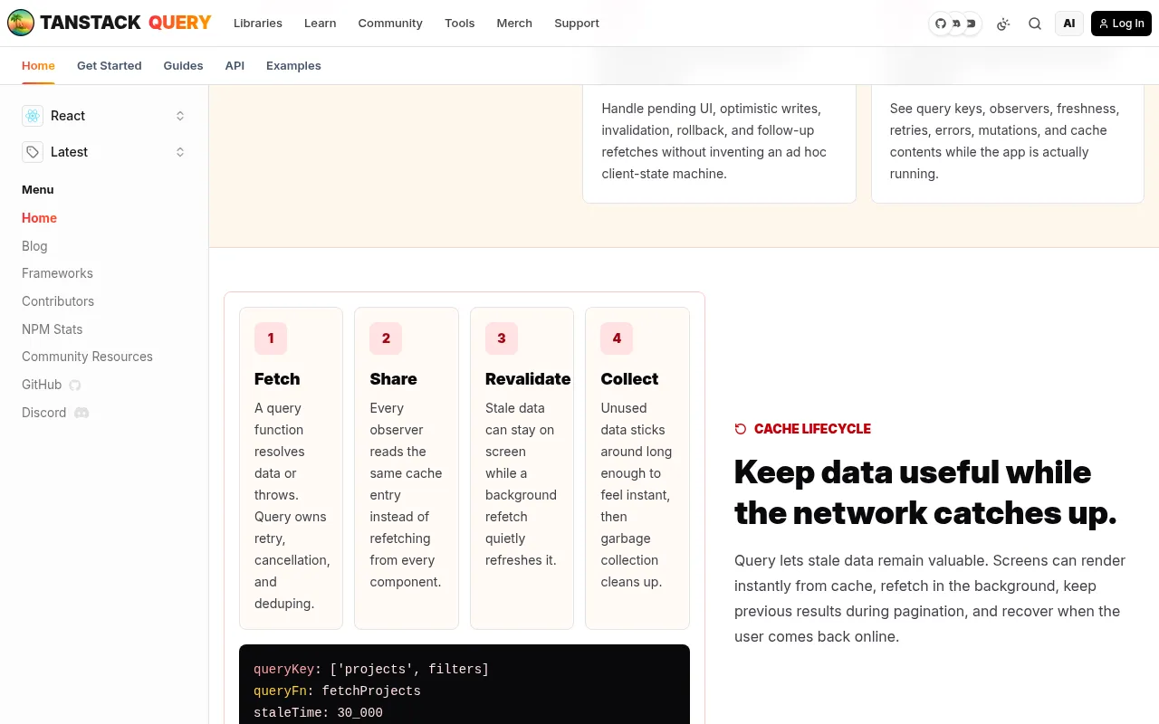Click the GitHub icon beside sidebar GitHub
Viewport: 1159px width, 724px height.
coord(75,386)
